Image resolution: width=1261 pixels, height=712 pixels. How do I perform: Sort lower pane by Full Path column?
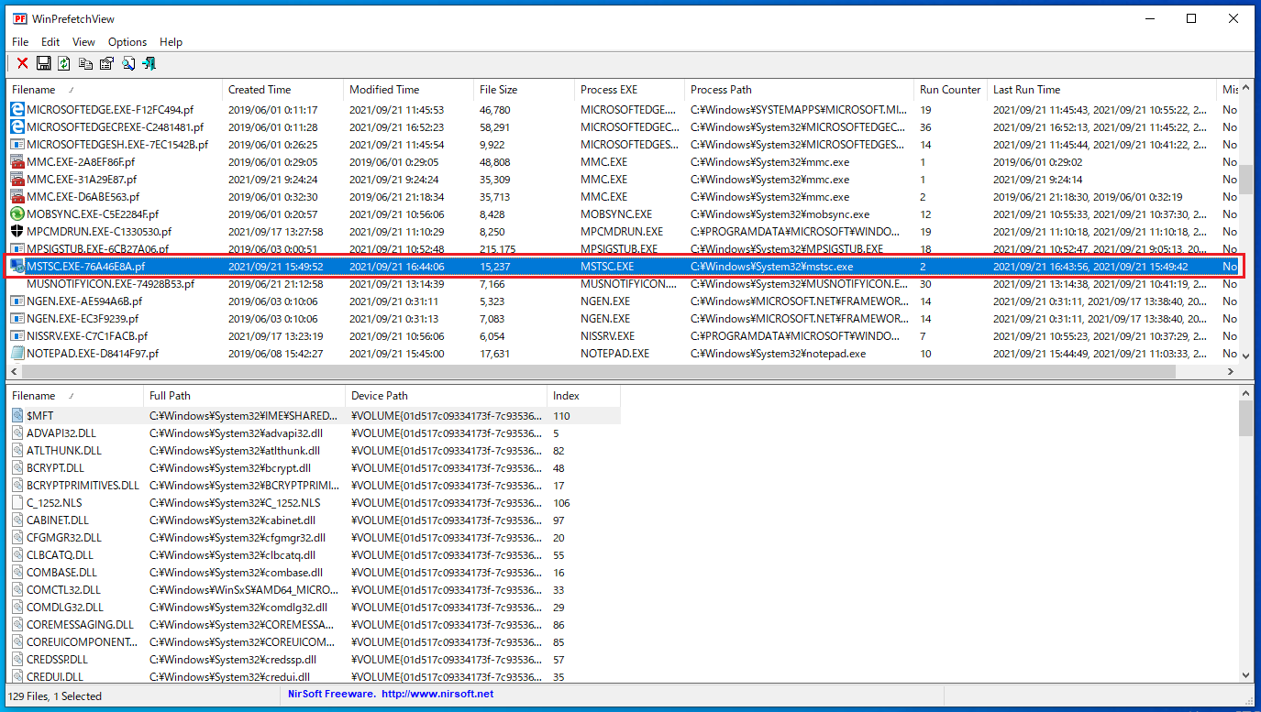[x=244, y=396]
